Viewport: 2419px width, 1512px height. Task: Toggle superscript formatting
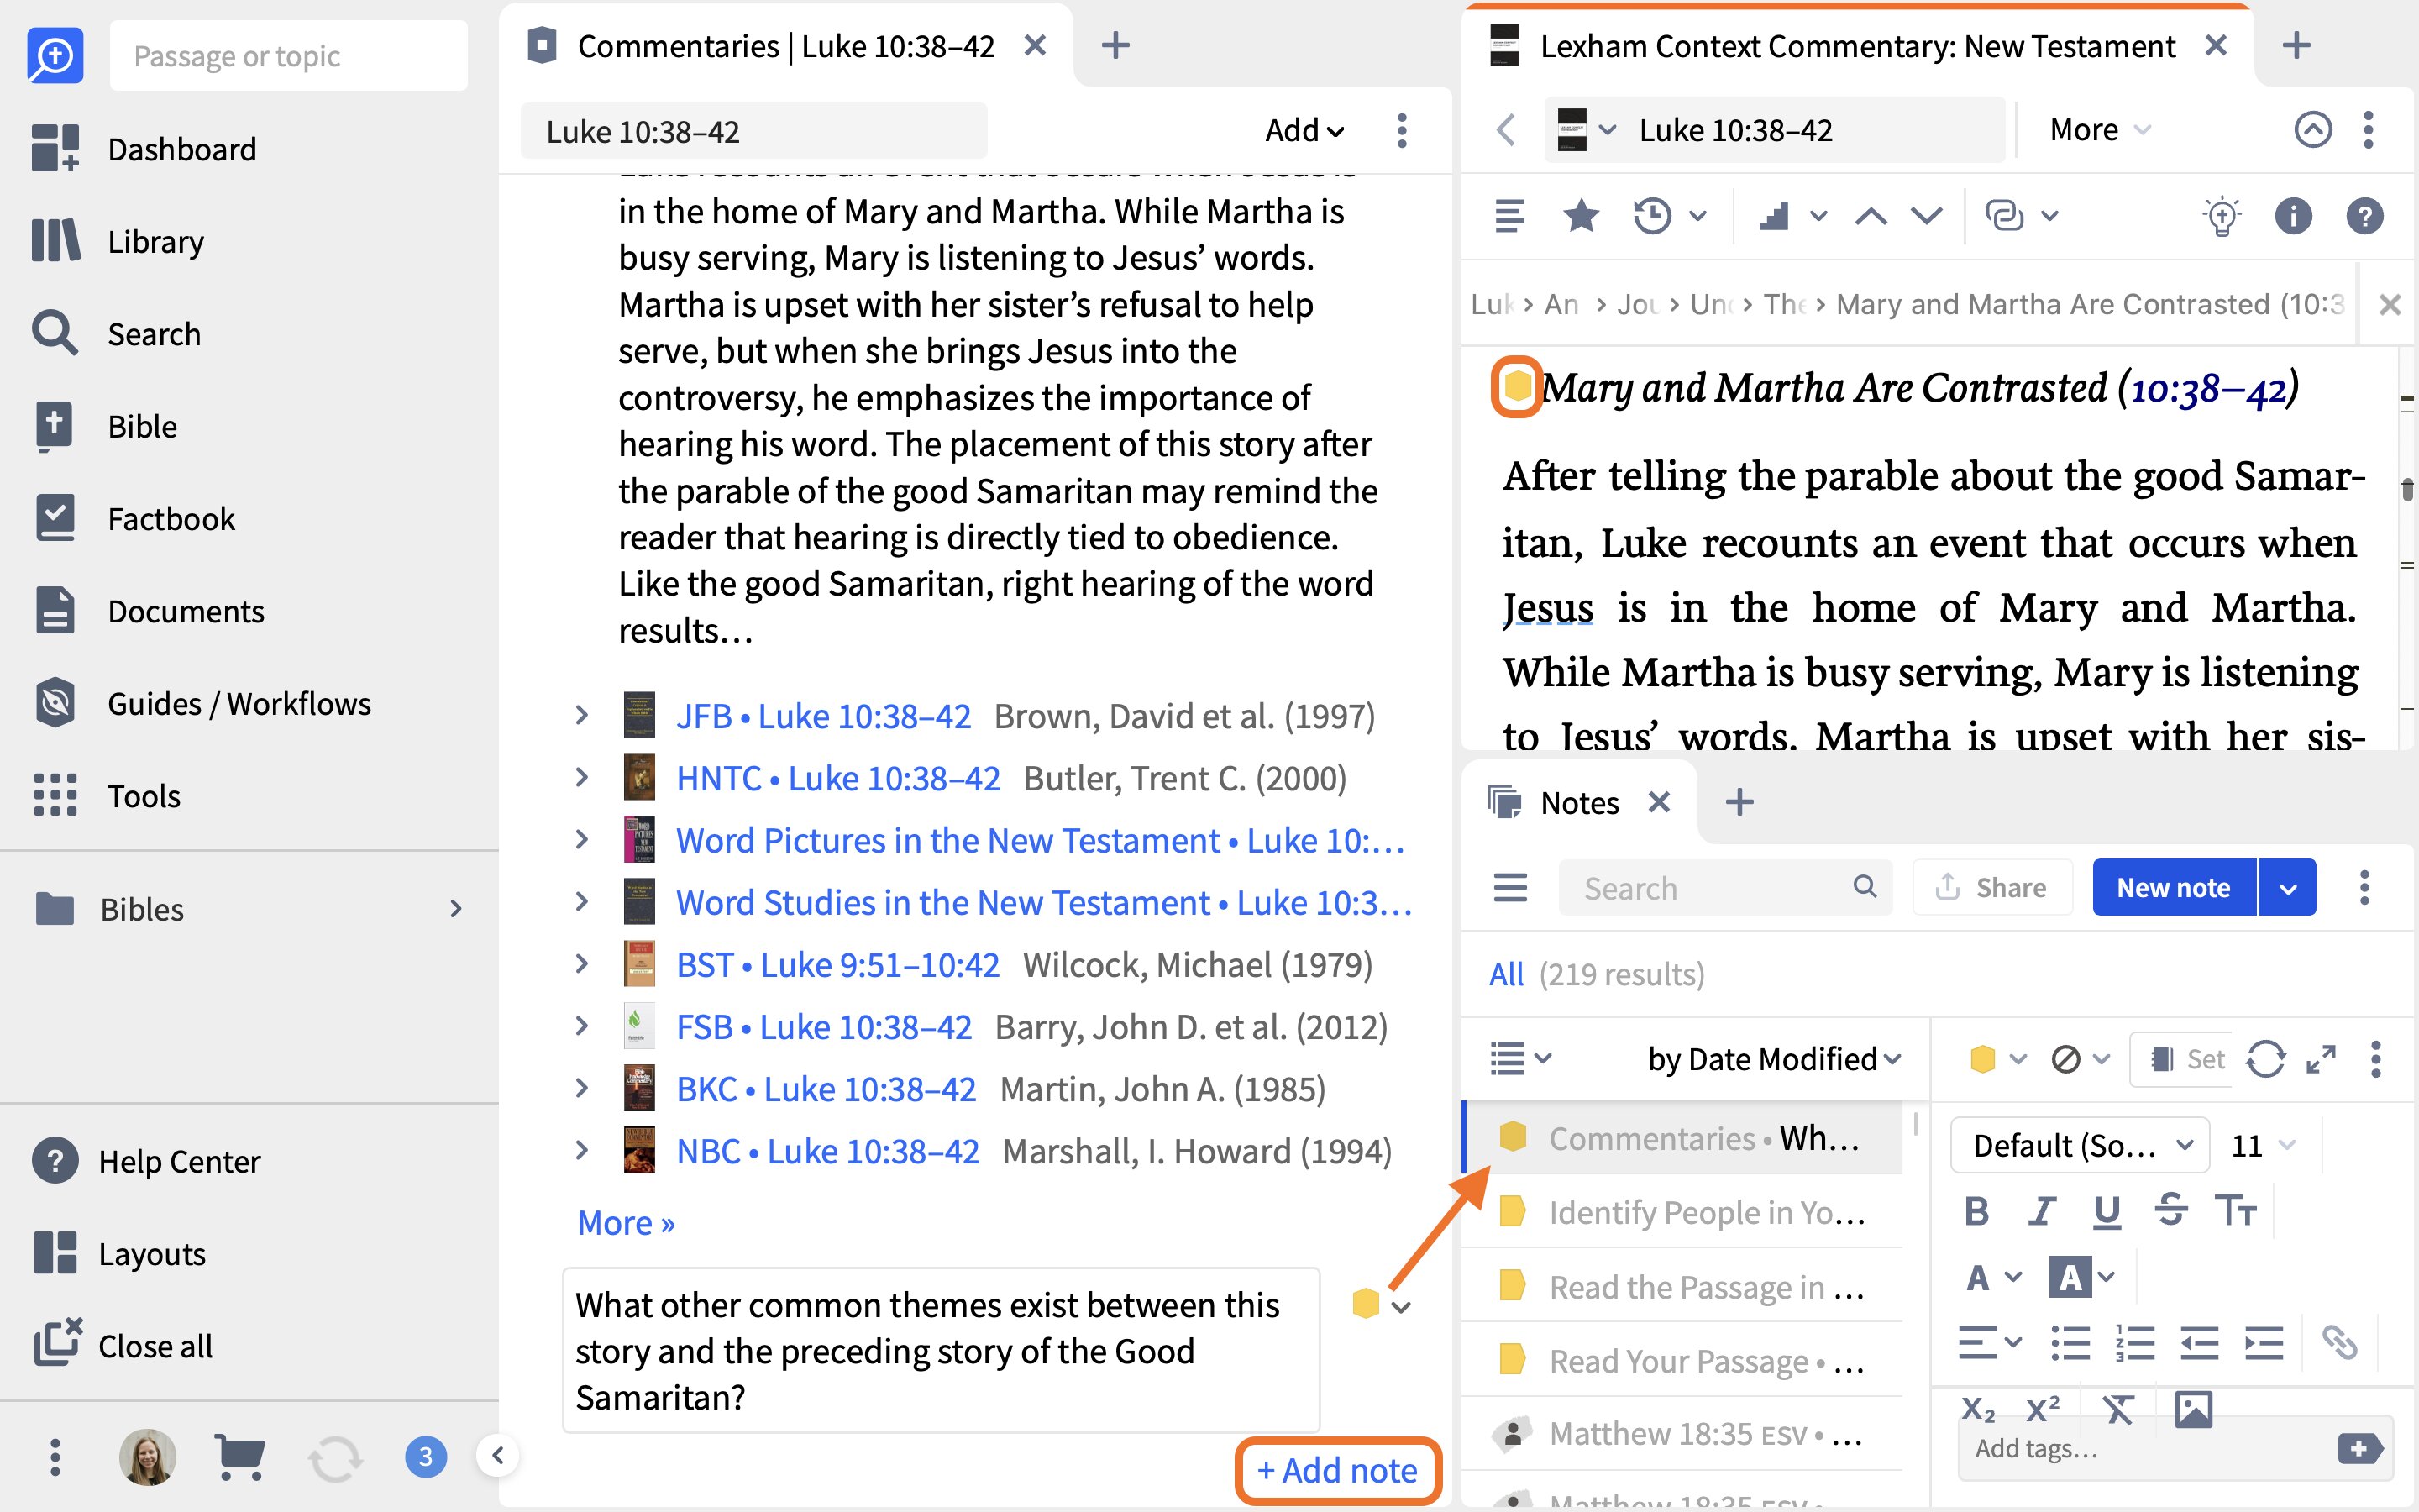tap(2042, 1409)
